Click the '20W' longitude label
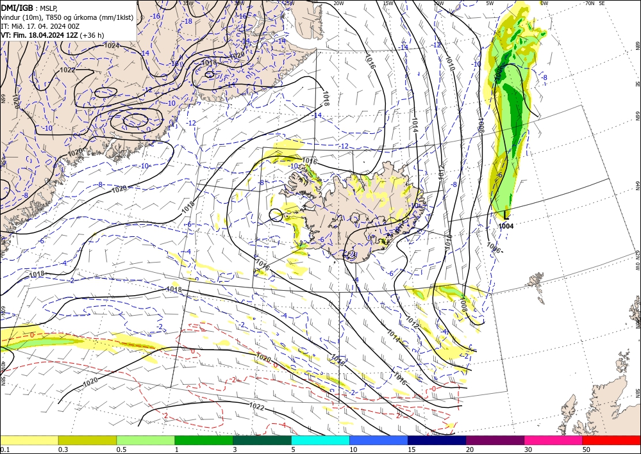 coord(338,3)
